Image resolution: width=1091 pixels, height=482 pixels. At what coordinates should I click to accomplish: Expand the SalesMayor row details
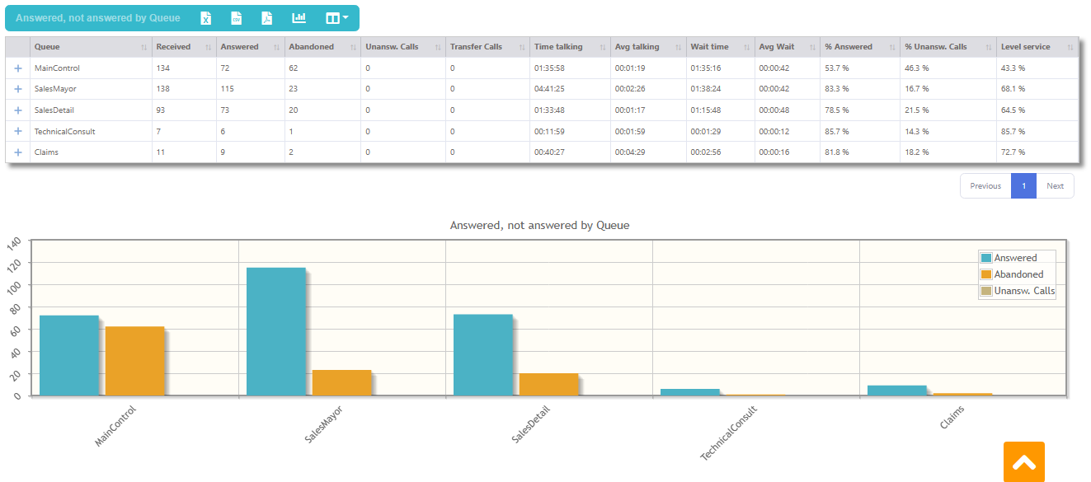[x=18, y=89]
